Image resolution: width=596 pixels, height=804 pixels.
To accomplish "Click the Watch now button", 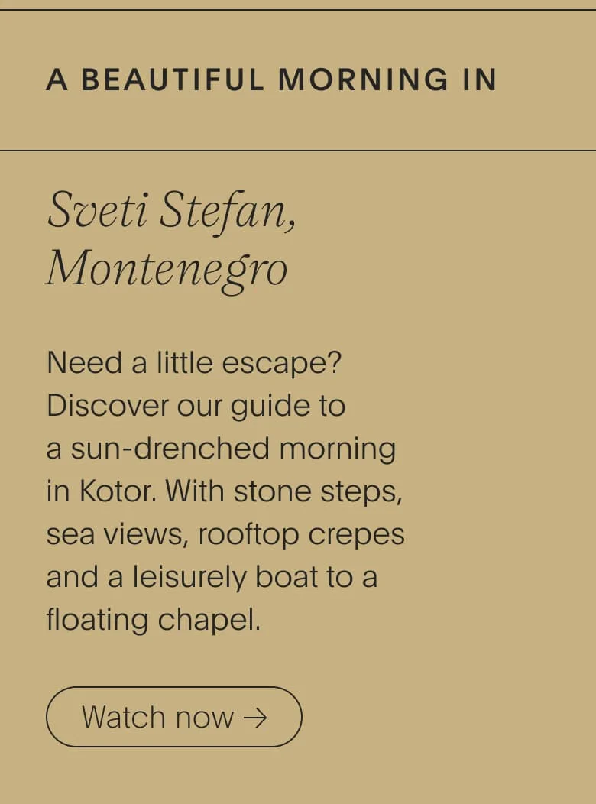I will coord(173,716).
